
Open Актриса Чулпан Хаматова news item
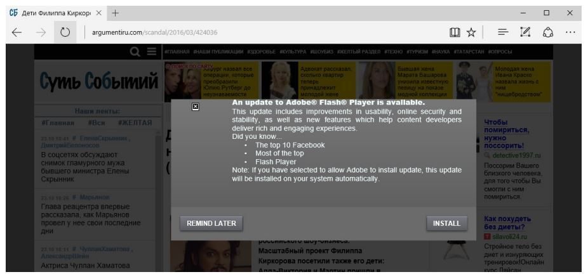coord(85,265)
